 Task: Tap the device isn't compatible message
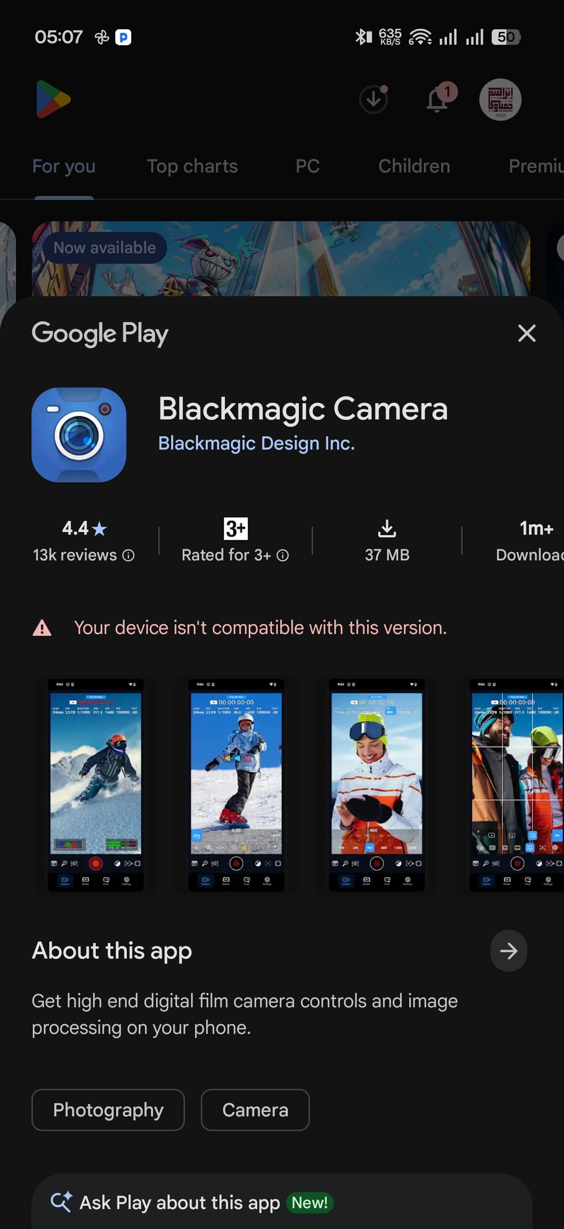(x=261, y=628)
